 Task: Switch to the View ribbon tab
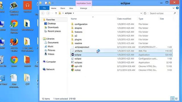pos(71,8)
